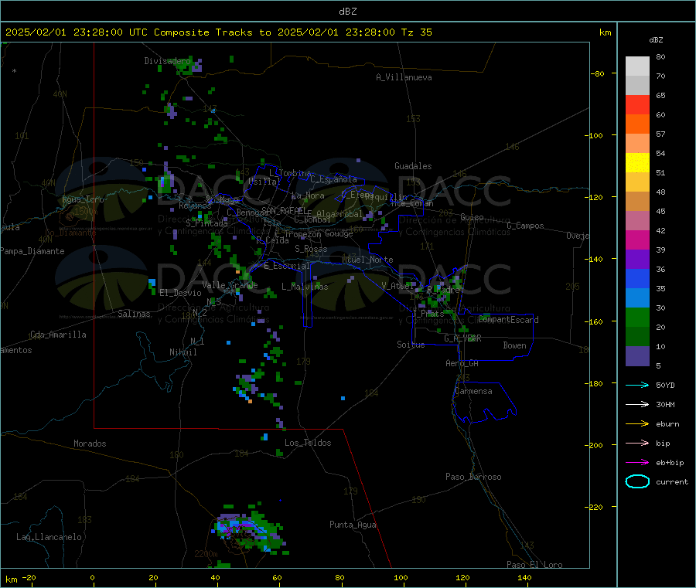696x588 pixels.
Task: Click the '42' value label in dBZ legend
Action: pyautogui.click(x=660, y=231)
